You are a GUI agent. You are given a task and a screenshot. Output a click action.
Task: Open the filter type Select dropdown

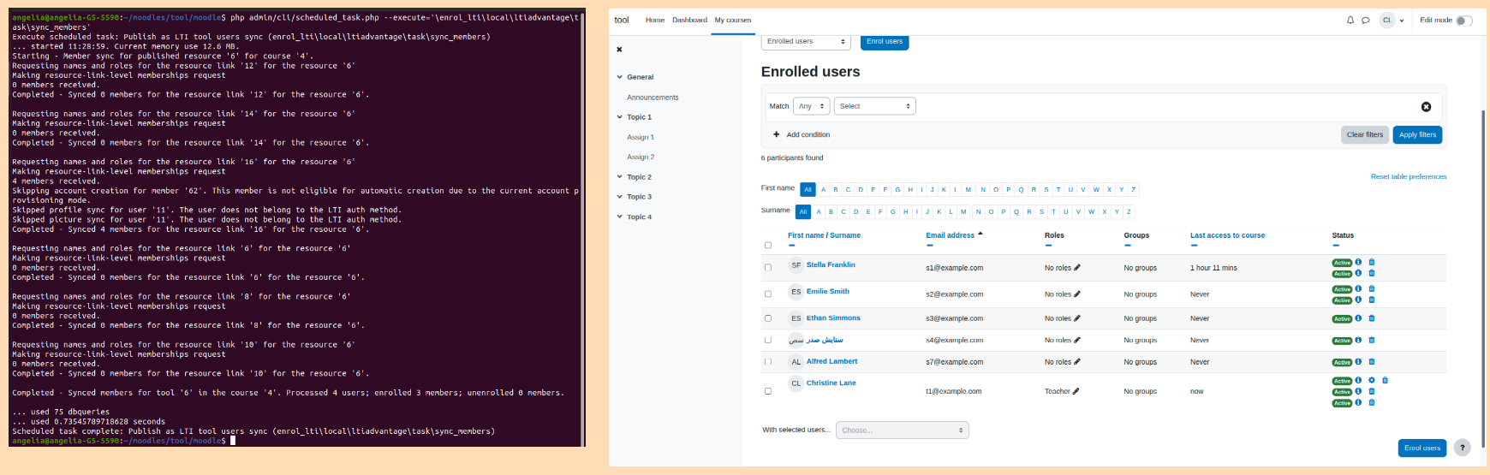click(x=875, y=106)
